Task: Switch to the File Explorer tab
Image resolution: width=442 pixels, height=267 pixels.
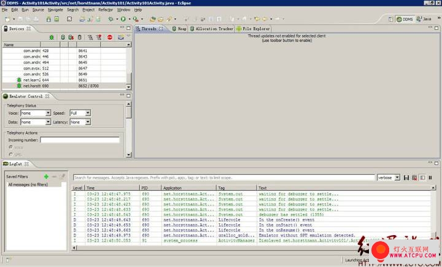Action: coord(253,29)
